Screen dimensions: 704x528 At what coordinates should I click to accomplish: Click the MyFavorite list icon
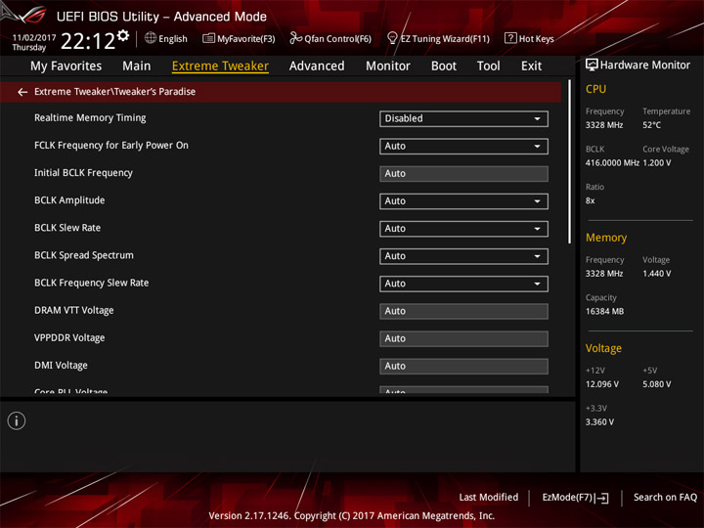tap(208, 38)
